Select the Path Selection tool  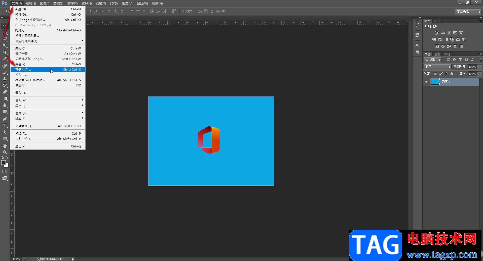click(5, 132)
